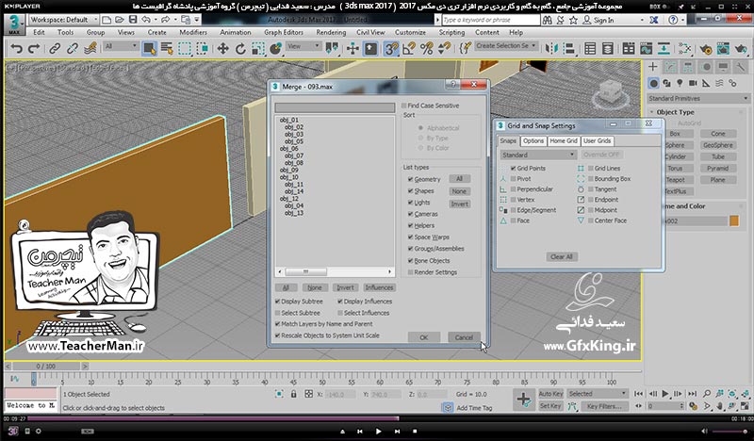Switch to User Grids tab

pos(597,141)
